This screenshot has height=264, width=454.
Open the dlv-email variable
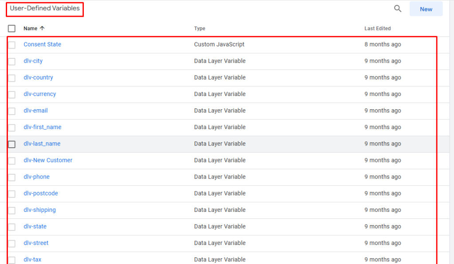[x=35, y=111]
